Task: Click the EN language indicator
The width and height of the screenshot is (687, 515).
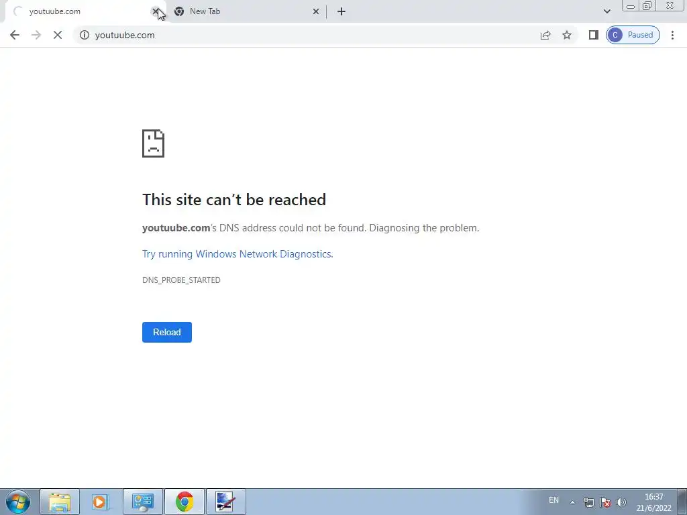Action: pos(553,500)
